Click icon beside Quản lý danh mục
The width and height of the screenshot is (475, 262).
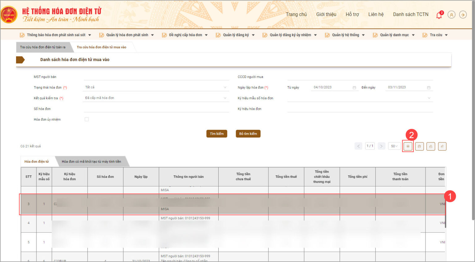375,35
